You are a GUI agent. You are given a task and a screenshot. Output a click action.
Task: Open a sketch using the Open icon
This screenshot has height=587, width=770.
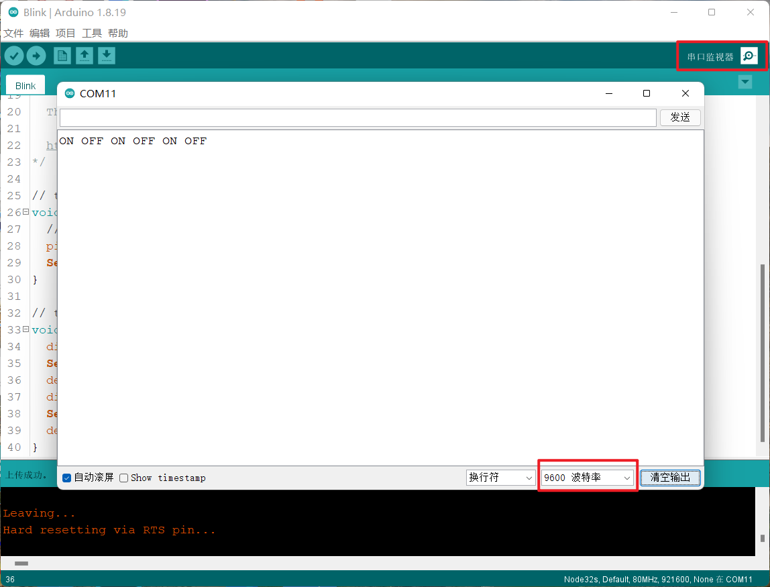pos(84,56)
